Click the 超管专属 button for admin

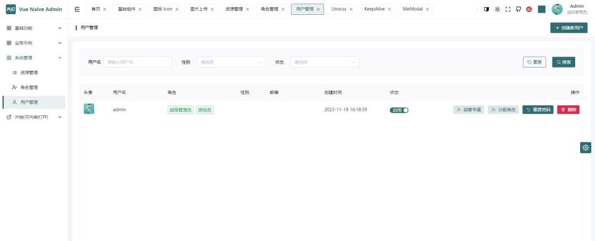point(468,110)
